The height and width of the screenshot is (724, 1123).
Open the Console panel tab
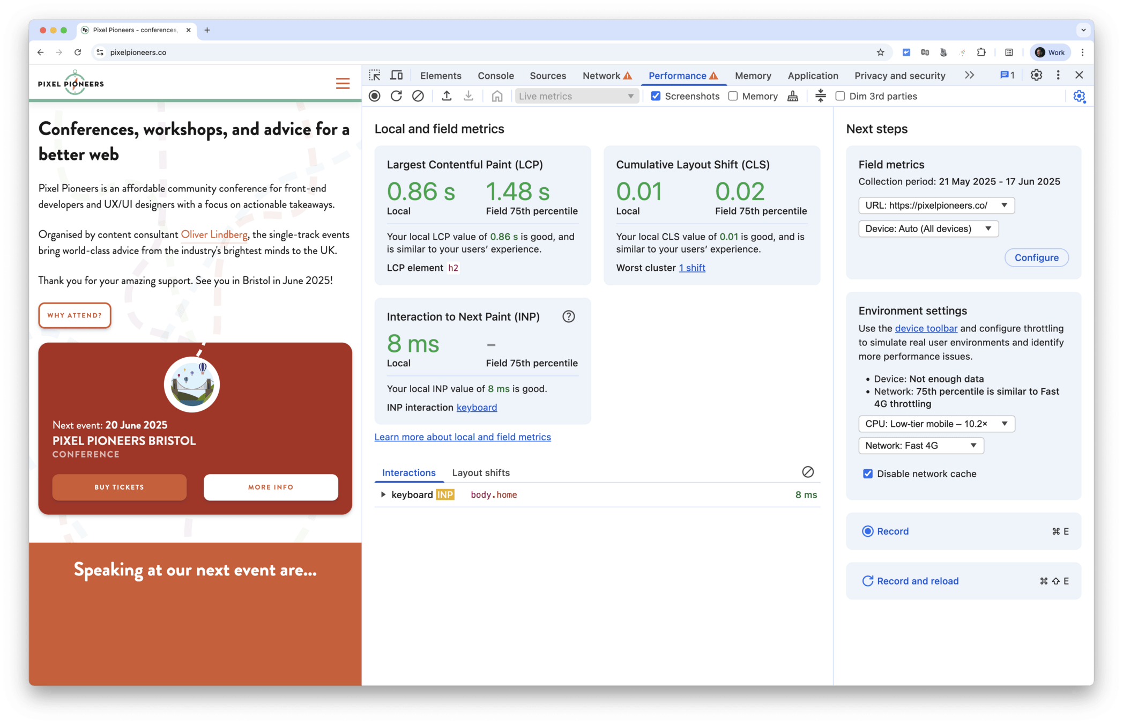(x=495, y=76)
